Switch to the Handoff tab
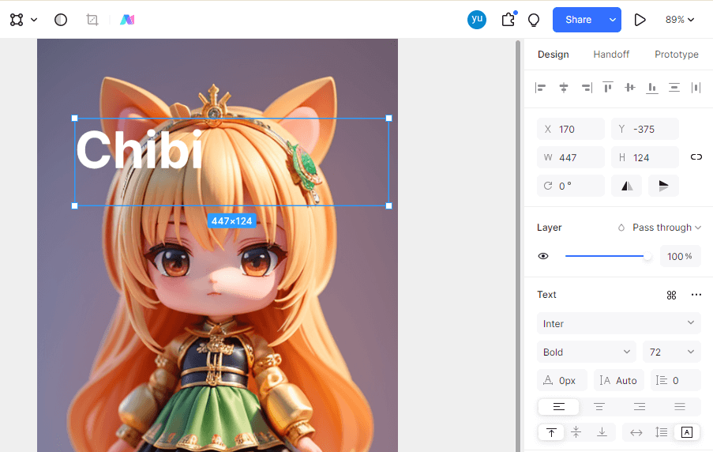The image size is (713, 452). coord(611,55)
